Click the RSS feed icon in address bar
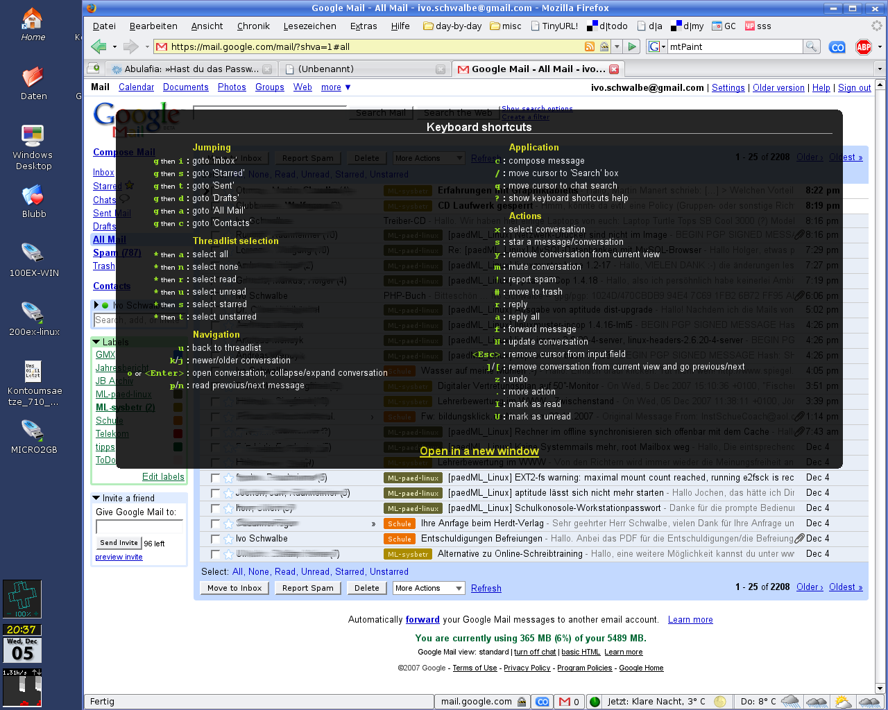The image size is (888, 710). pyautogui.click(x=590, y=46)
